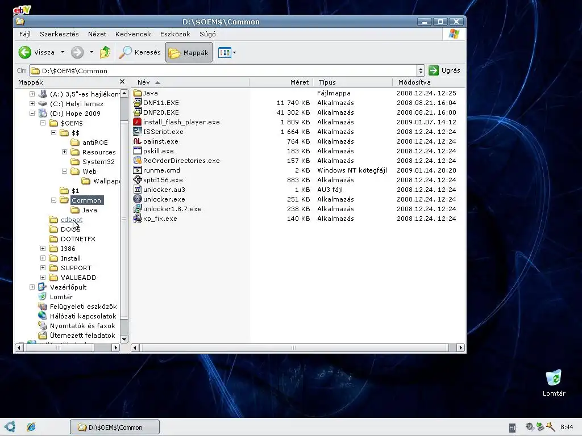
Task: Expand the Resources folder node
Action: tap(64, 152)
